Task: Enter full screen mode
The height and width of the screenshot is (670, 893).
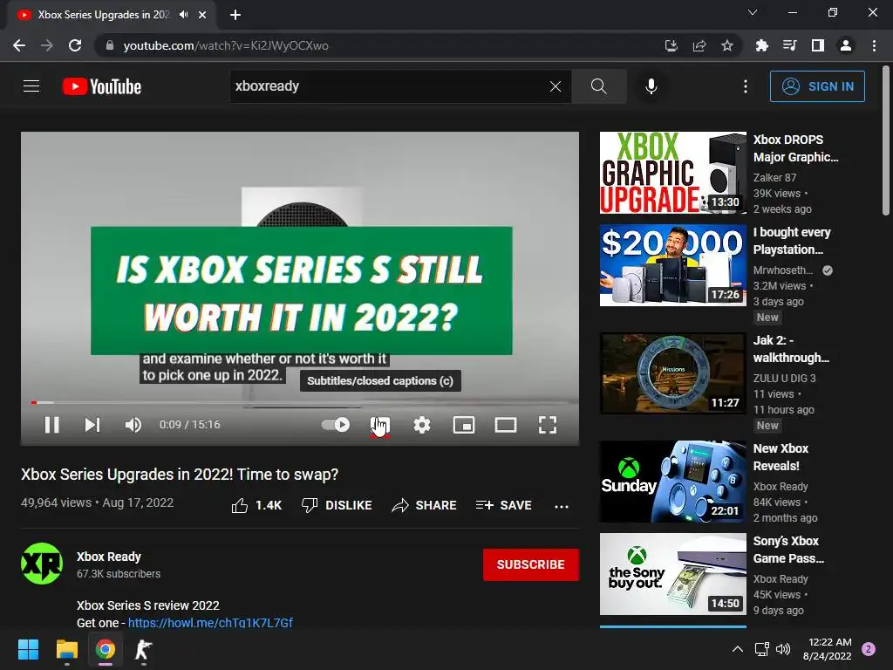Action: point(548,425)
